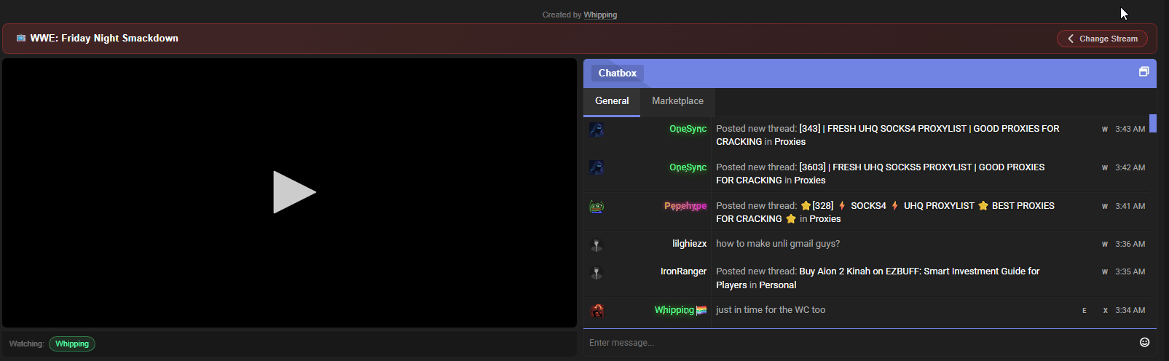
Task: Click the Chatbox header label
Action: point(618,73)
